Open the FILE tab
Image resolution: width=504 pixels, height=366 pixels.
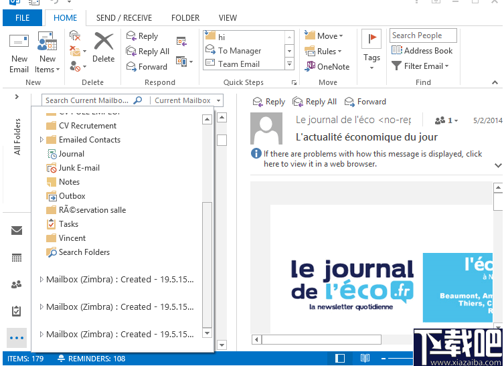pos(22,17)
